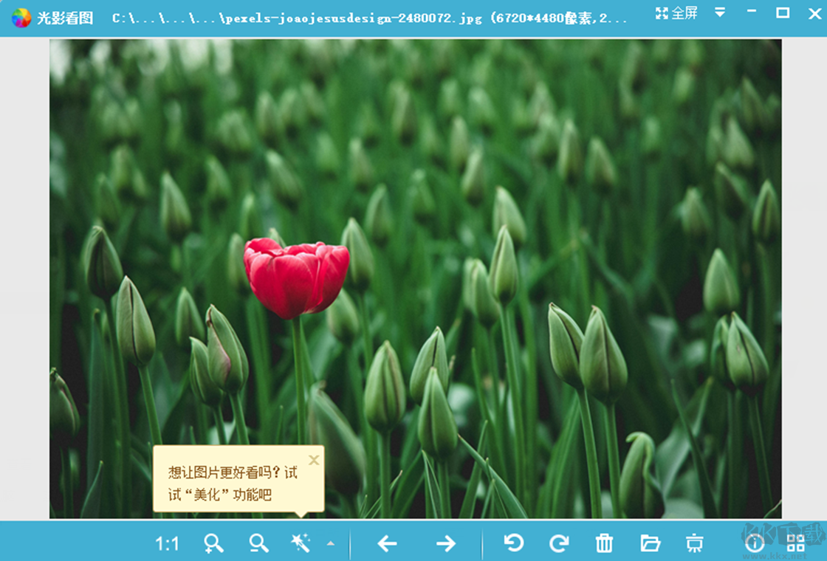This screenshot has height=561, width=827.
Task: Enter fullscreen mode via 全屏
Action: pos(676,13)
